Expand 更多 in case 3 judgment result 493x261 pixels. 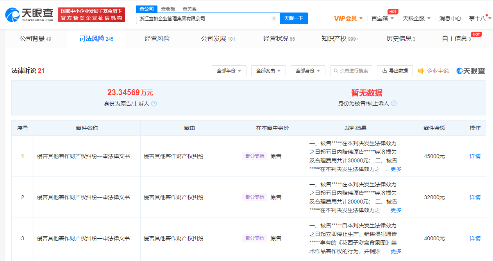[396, 251]
